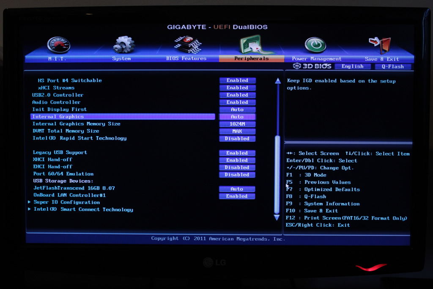
Task: Toggle Audio Controller Enabled value
Action: point(238,102)
